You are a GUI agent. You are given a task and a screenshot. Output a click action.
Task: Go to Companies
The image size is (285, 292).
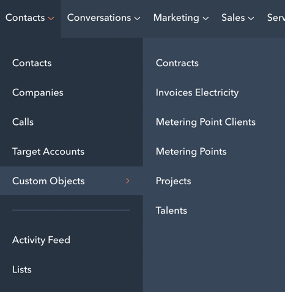[38, 92]
